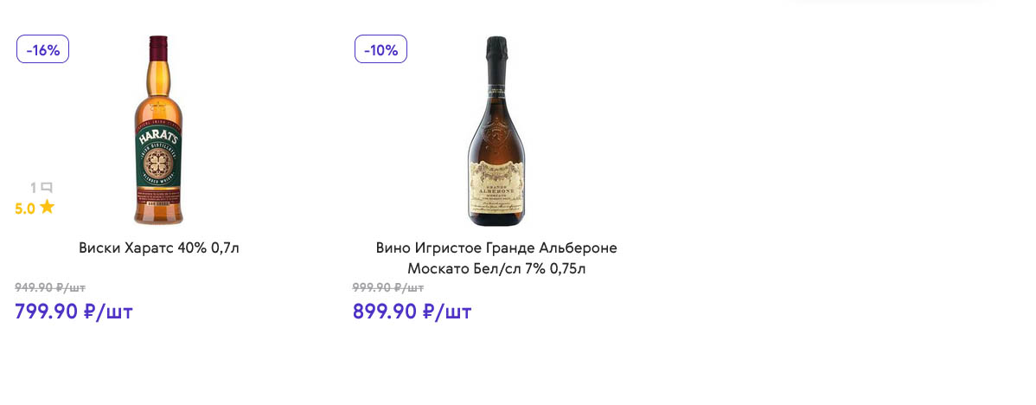Click the 799.90 ₽/шт whiskey price
The width and height of the screenshot is (1036, 405).
74,312
